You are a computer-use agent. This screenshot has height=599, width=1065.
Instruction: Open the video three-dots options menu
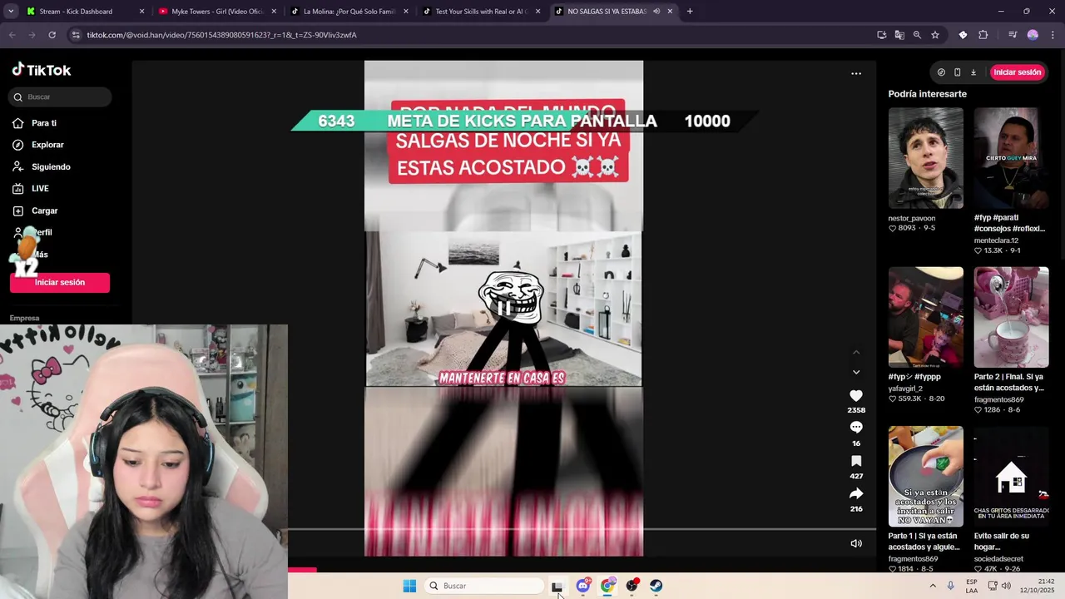coord(856,73)
